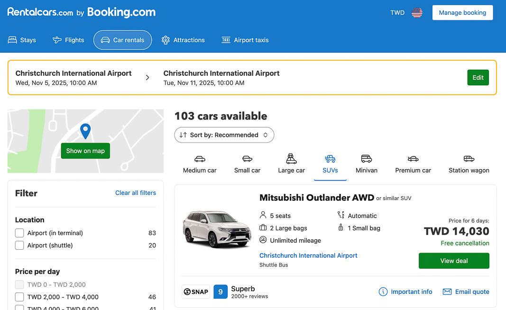Click the TAXI icon beside Airport taxis
This screenshot has width=506, height=310.
point(226,40)
